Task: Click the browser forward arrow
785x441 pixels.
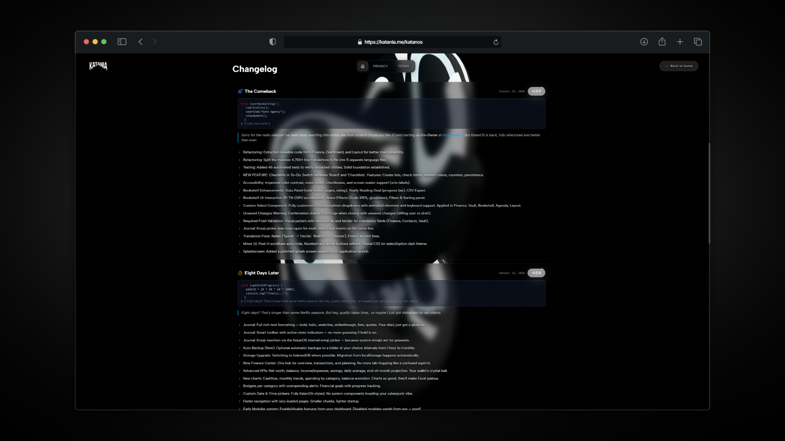Action: point(155,42)
